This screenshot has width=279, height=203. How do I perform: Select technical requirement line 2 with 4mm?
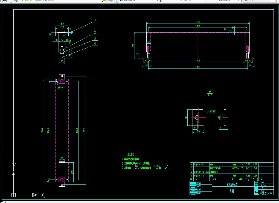click(x=136, y=163)
